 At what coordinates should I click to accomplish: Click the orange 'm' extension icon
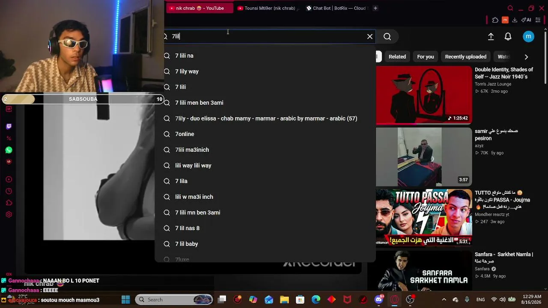[x=505, y=20]
